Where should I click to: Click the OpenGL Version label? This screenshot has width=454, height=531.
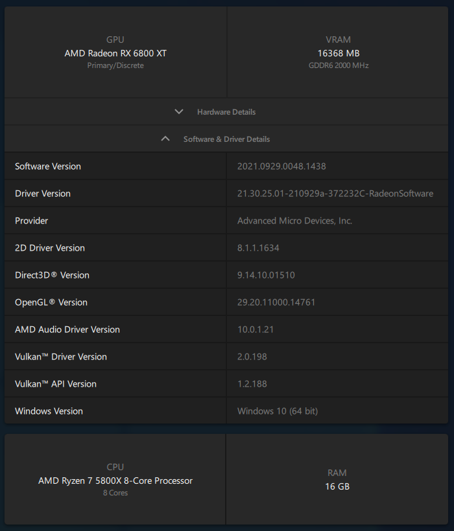coord(51,302)
